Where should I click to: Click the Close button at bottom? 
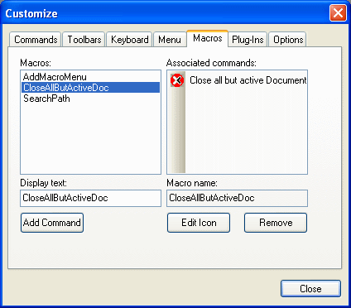pyautogui.click(x=310, y=289)
